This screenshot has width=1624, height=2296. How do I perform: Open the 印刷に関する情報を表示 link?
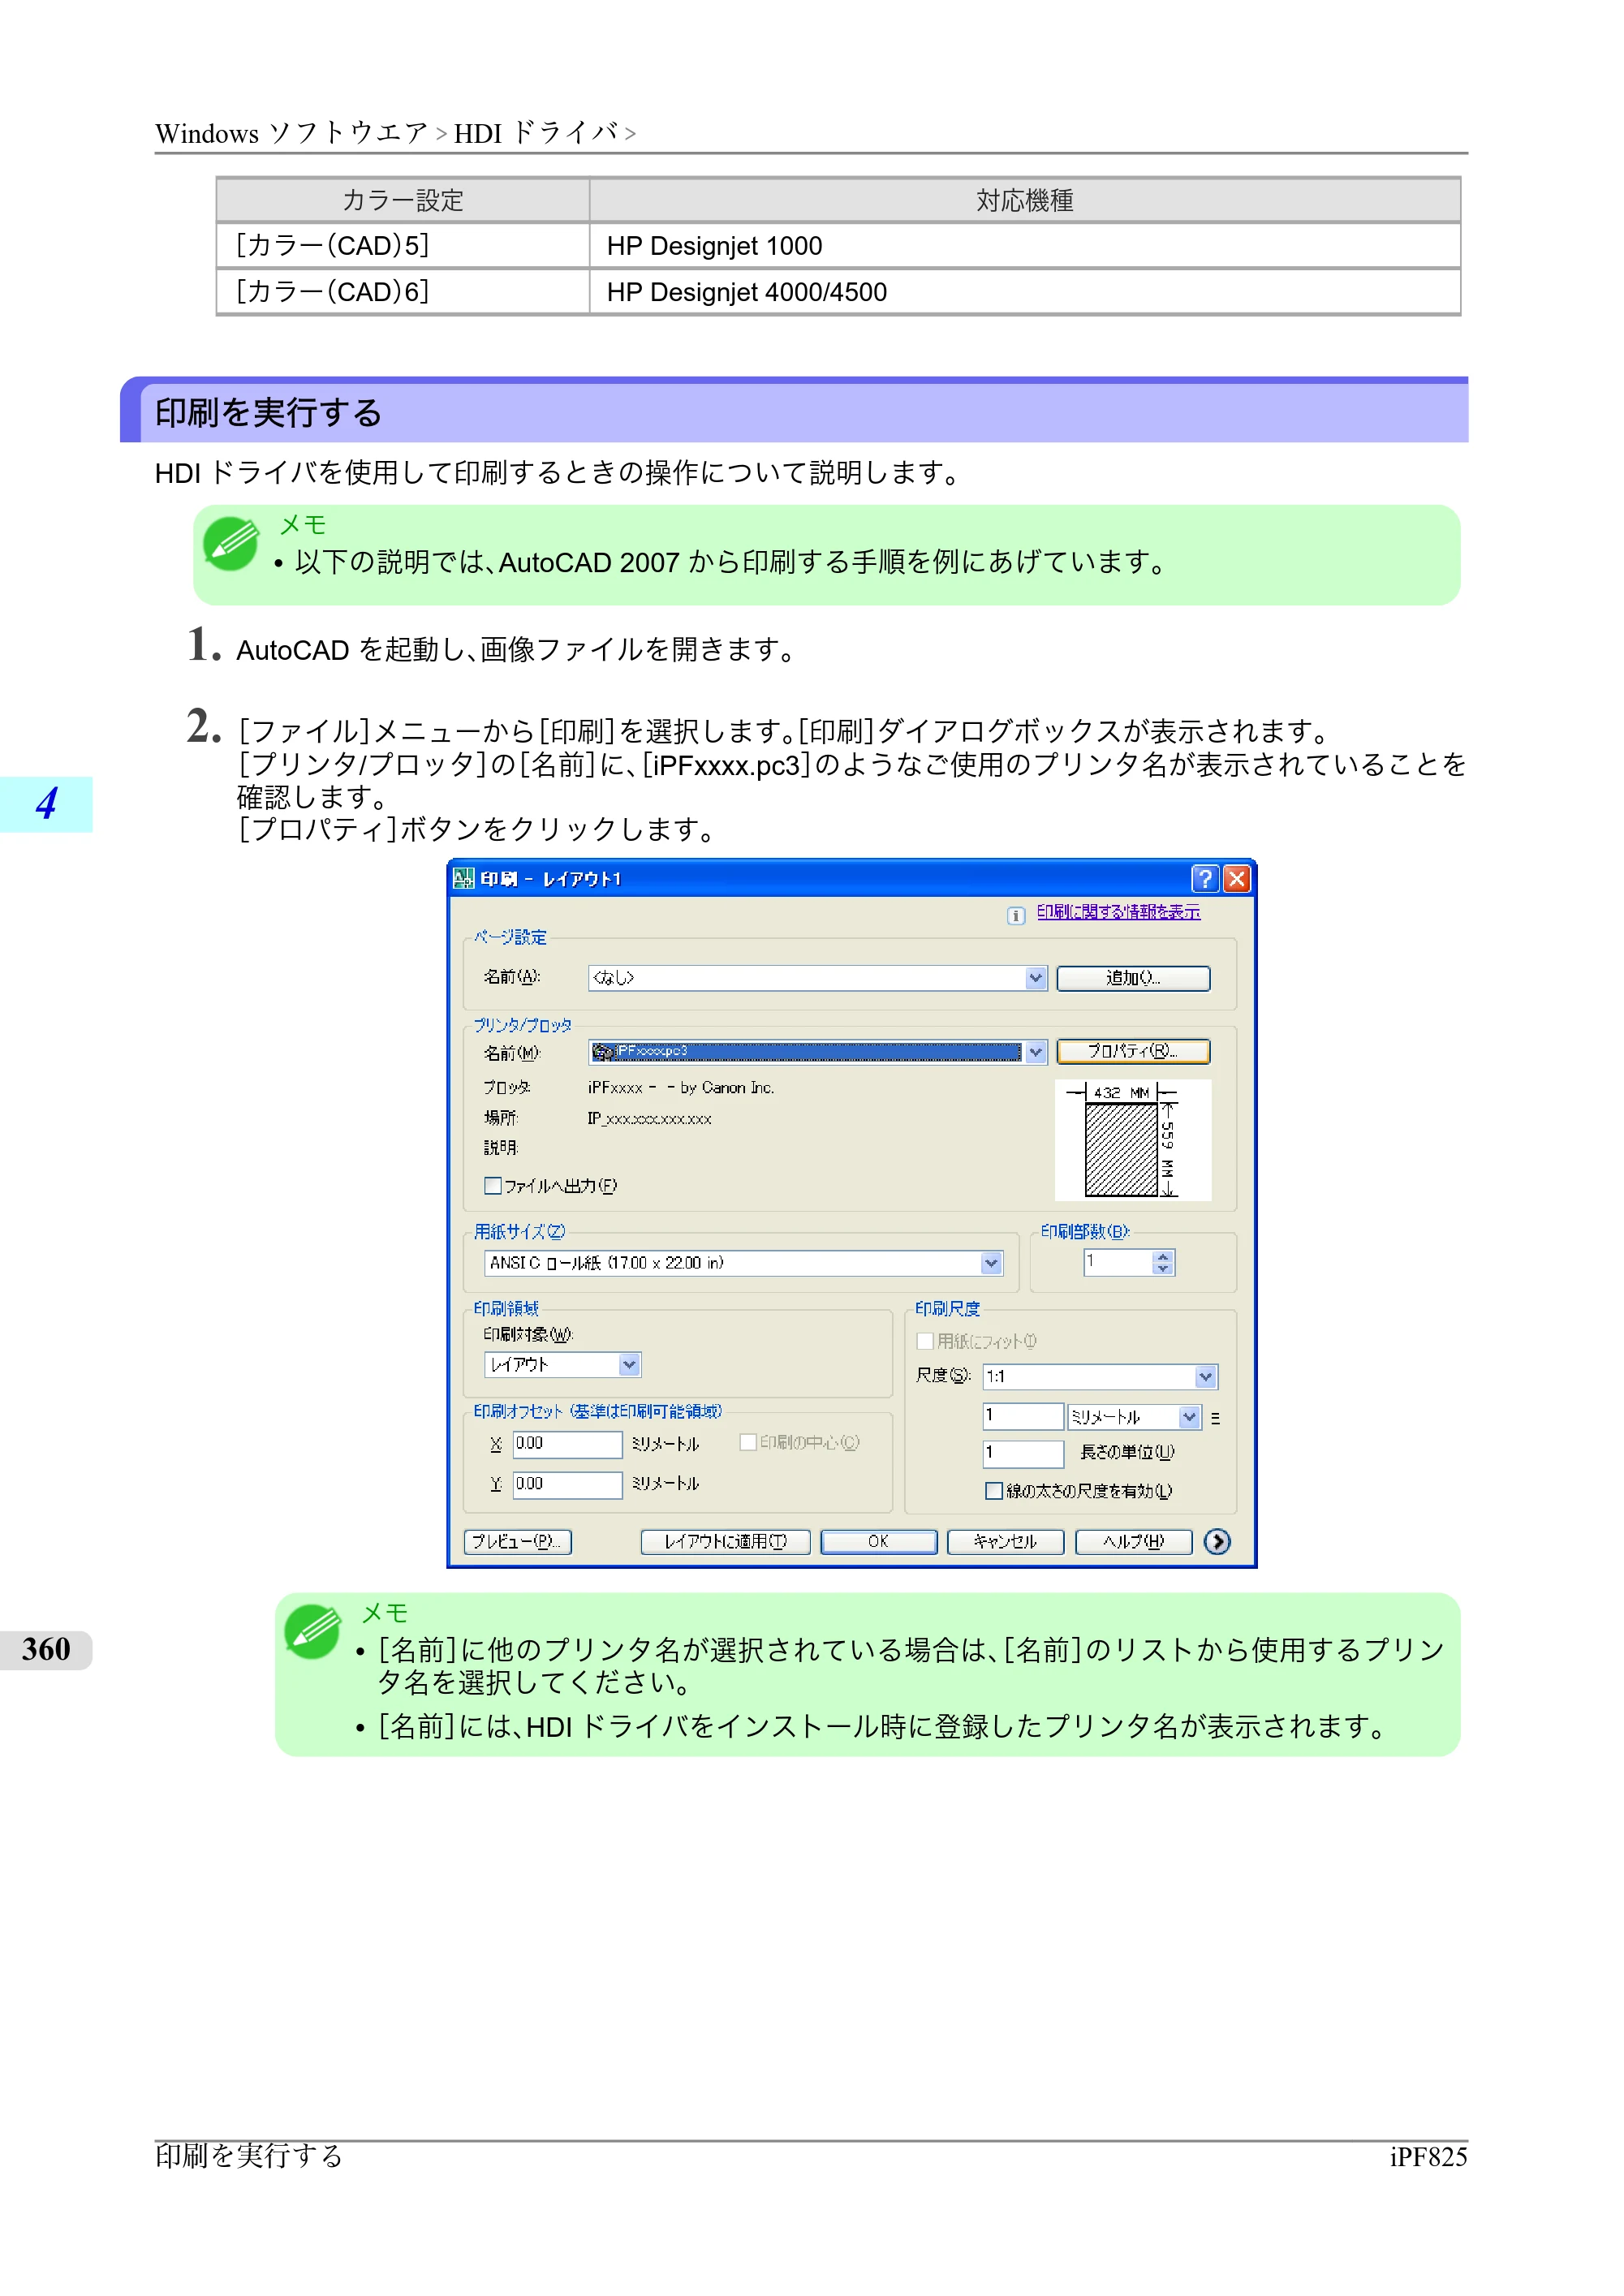coord(1118,912)
